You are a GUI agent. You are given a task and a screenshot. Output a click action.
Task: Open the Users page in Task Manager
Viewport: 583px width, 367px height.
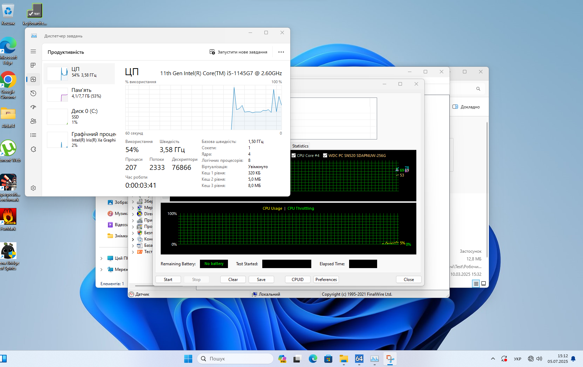click(x=33, y=121)
